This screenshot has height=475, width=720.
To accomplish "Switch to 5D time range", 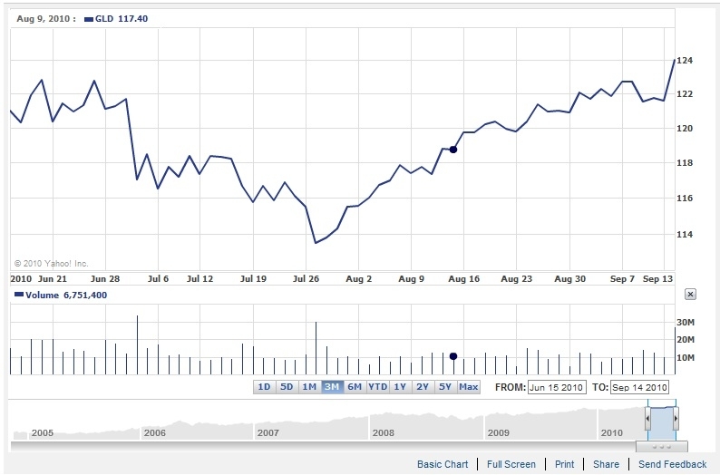I will [x=287, y=387].
